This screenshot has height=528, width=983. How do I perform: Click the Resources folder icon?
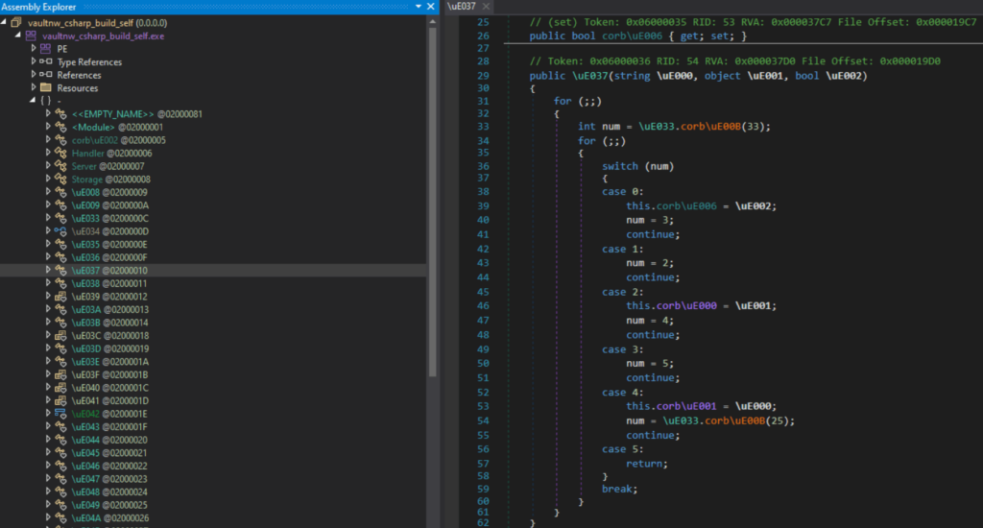coord(45,87)
